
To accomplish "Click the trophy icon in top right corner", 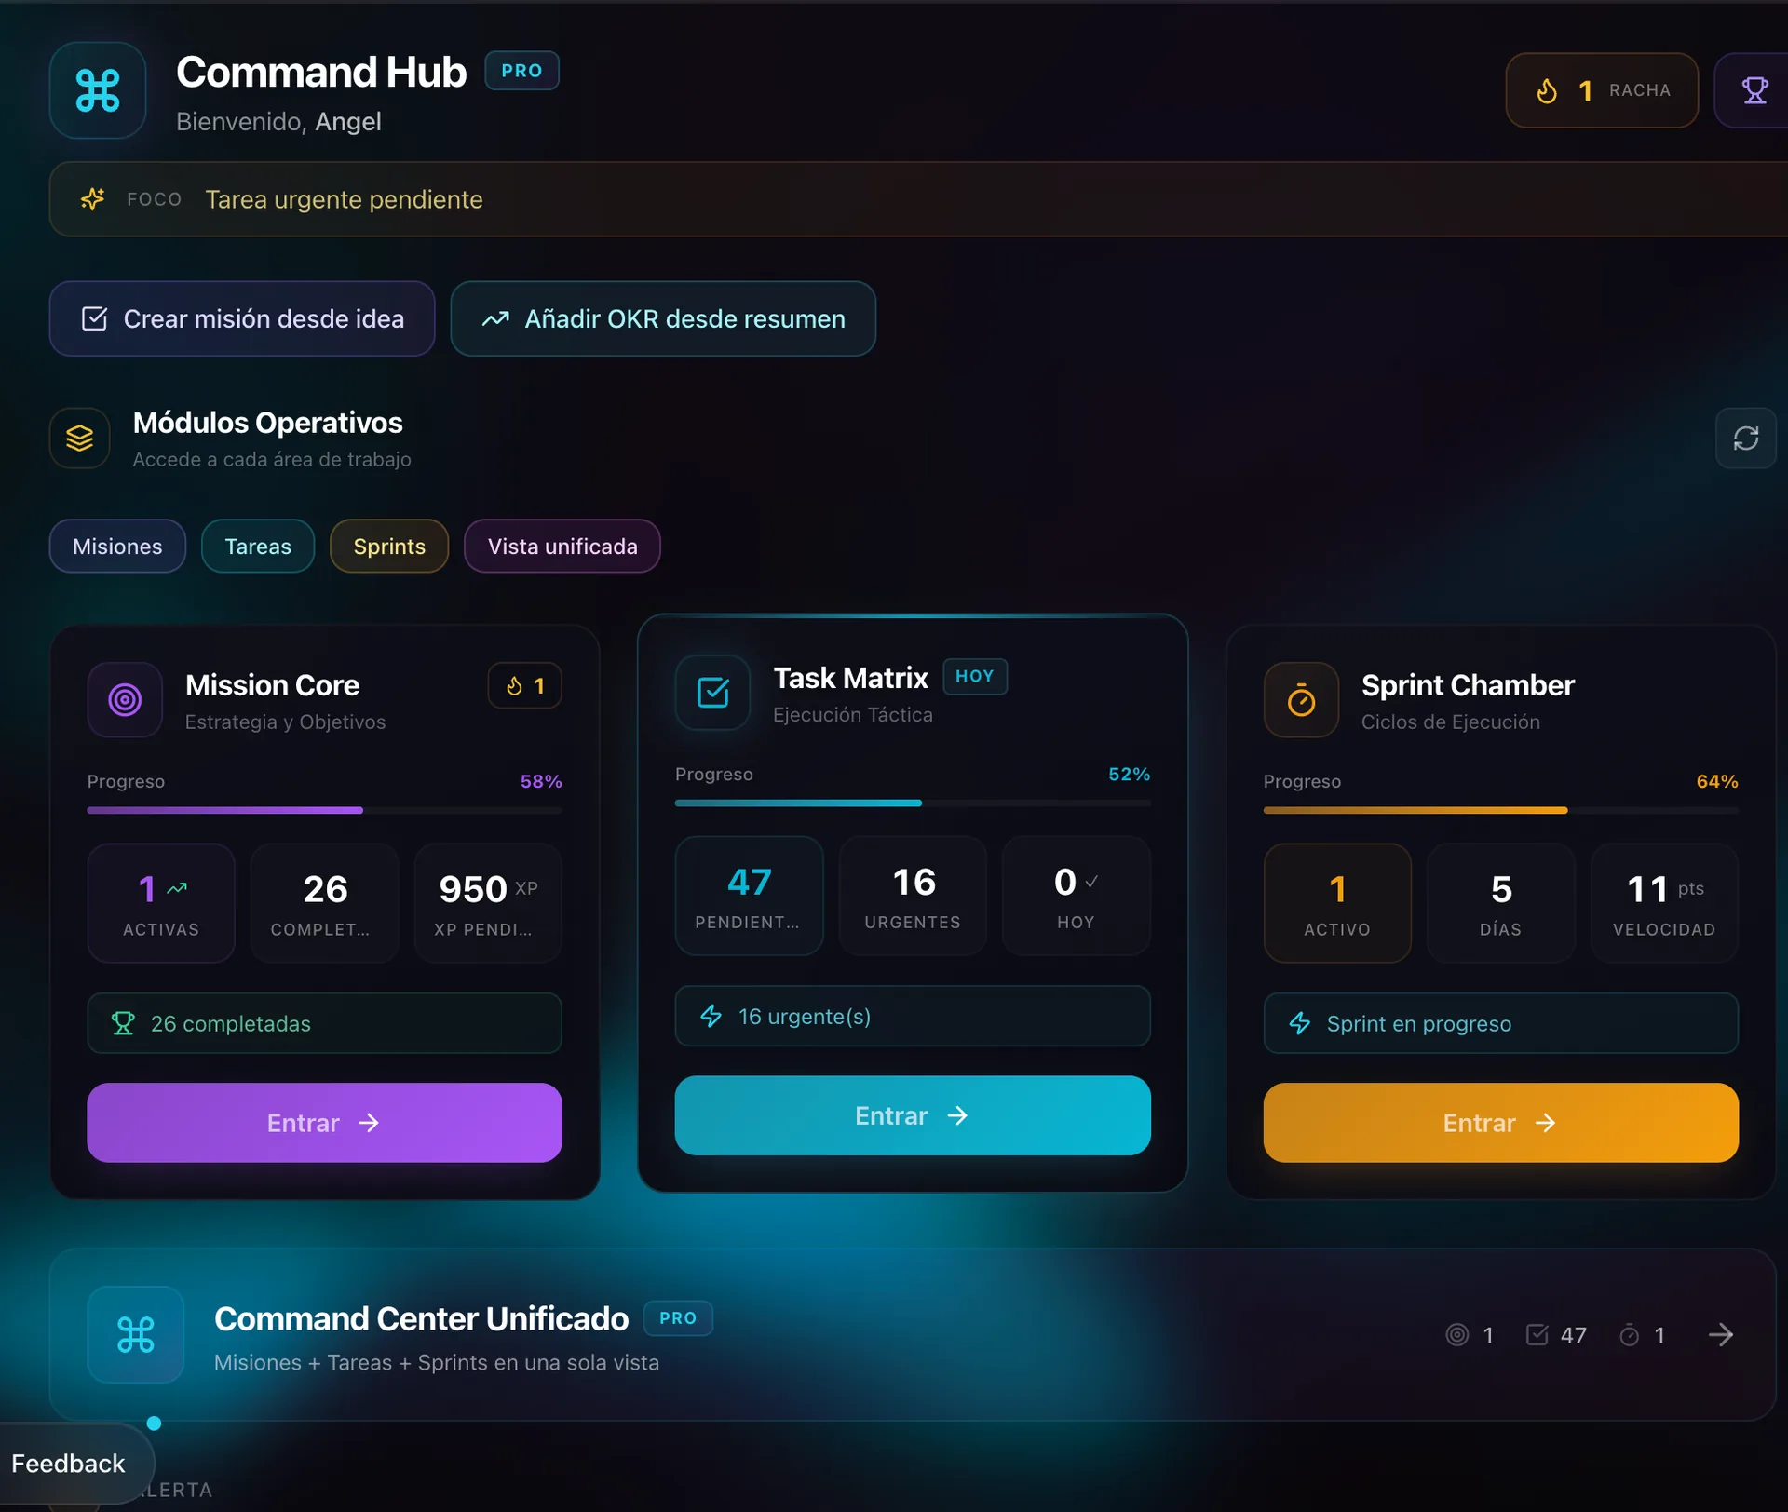I will (1756, 90).
